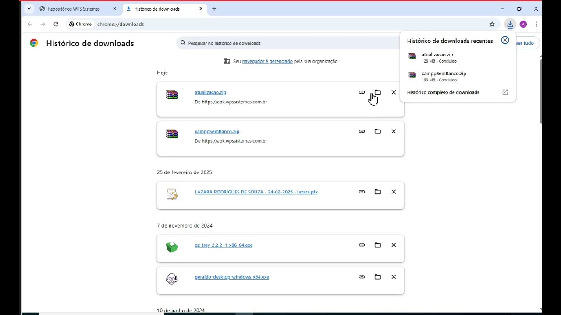Click the magnifier icon in the search box
The image size is (561, 315).
(x=183, y=43)
